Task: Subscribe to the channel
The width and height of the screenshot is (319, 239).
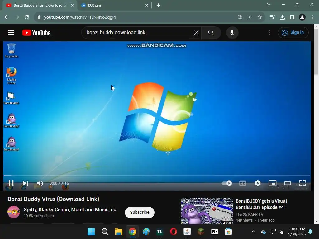Action: point(140,212)
